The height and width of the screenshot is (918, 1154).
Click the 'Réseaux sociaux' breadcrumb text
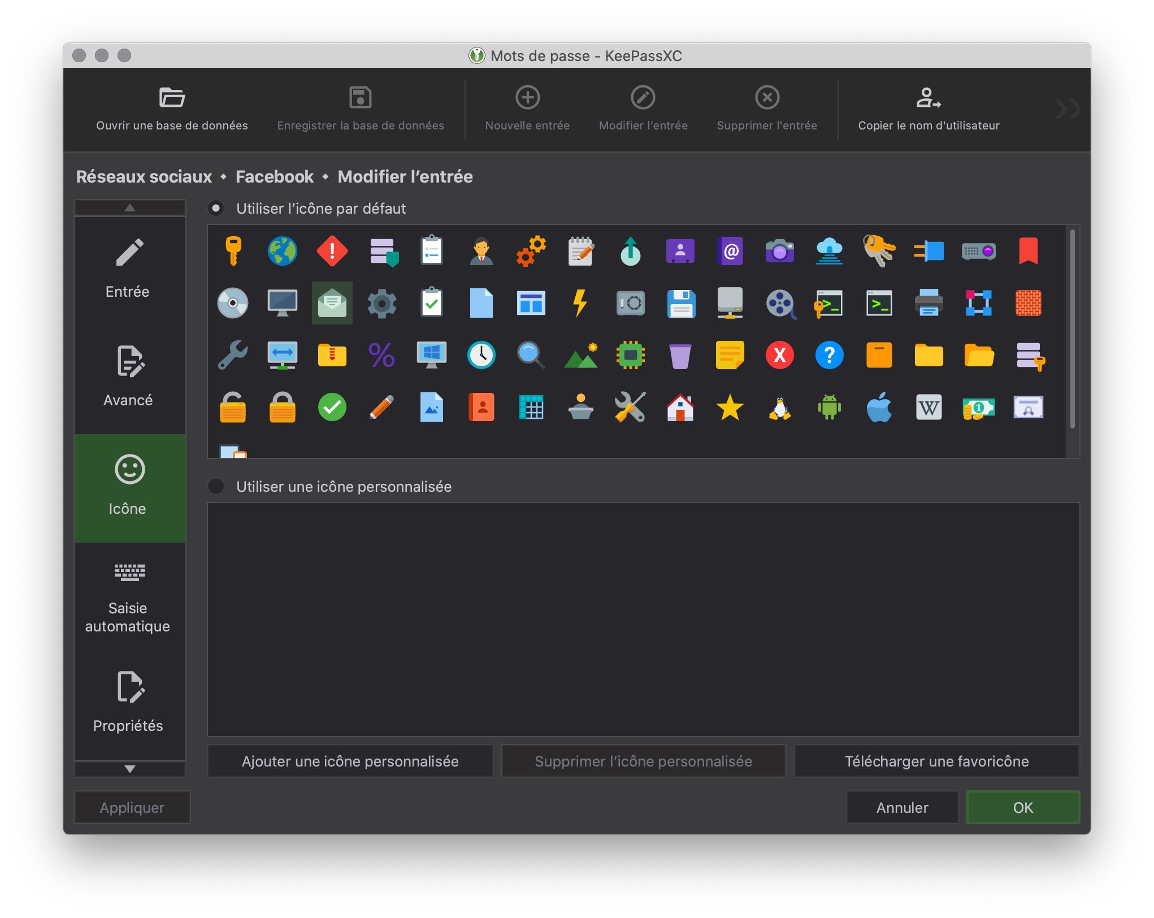pyautogui.click(x=144, y=176)
